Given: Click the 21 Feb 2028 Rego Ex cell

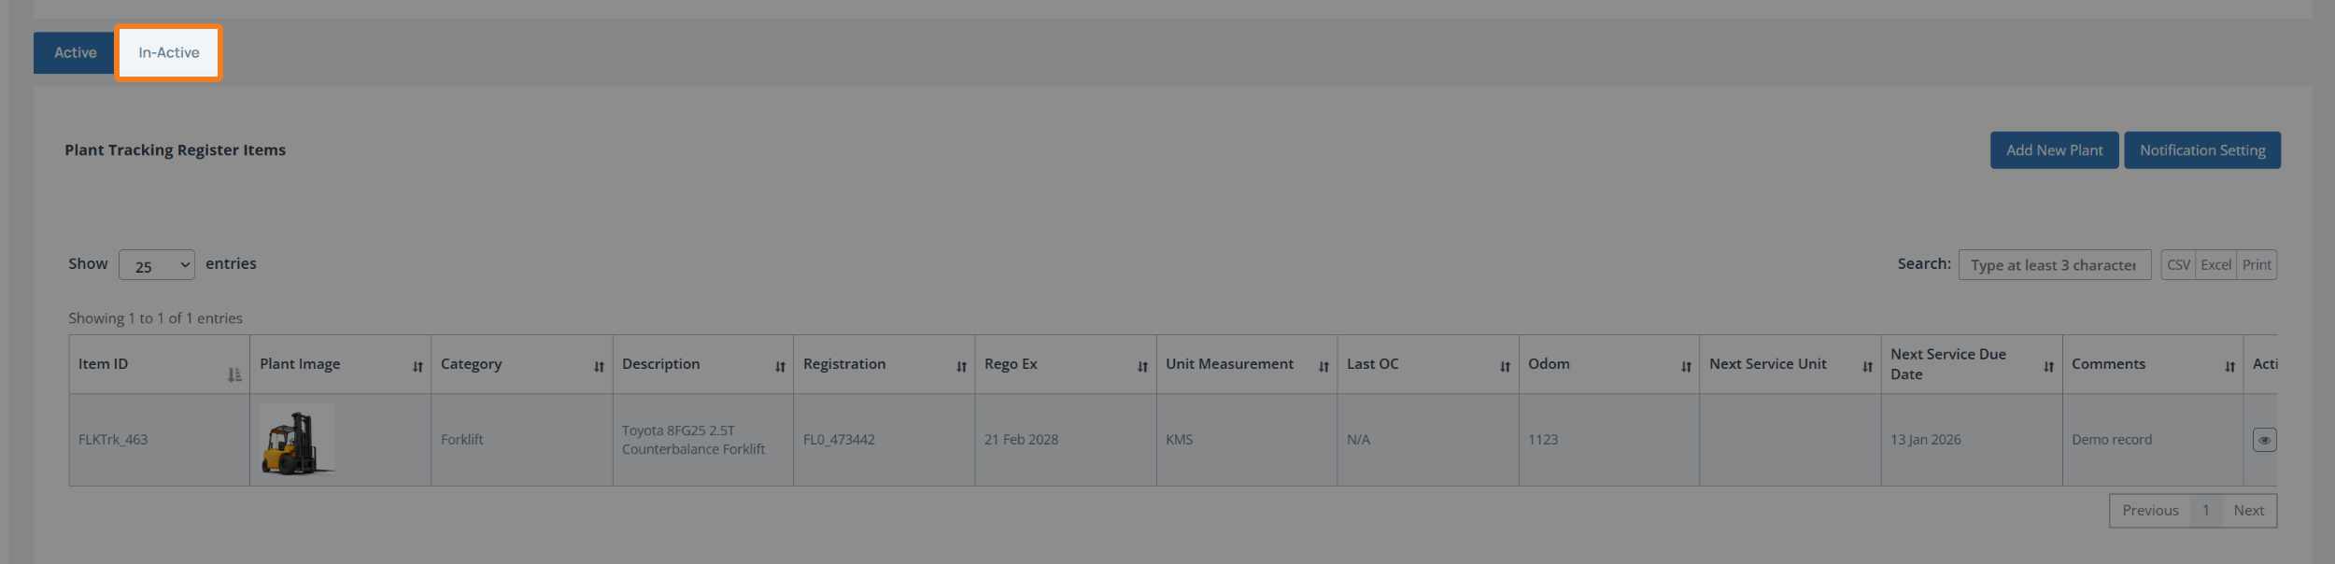Looking at the screenshot, I should pos(1065,440).
